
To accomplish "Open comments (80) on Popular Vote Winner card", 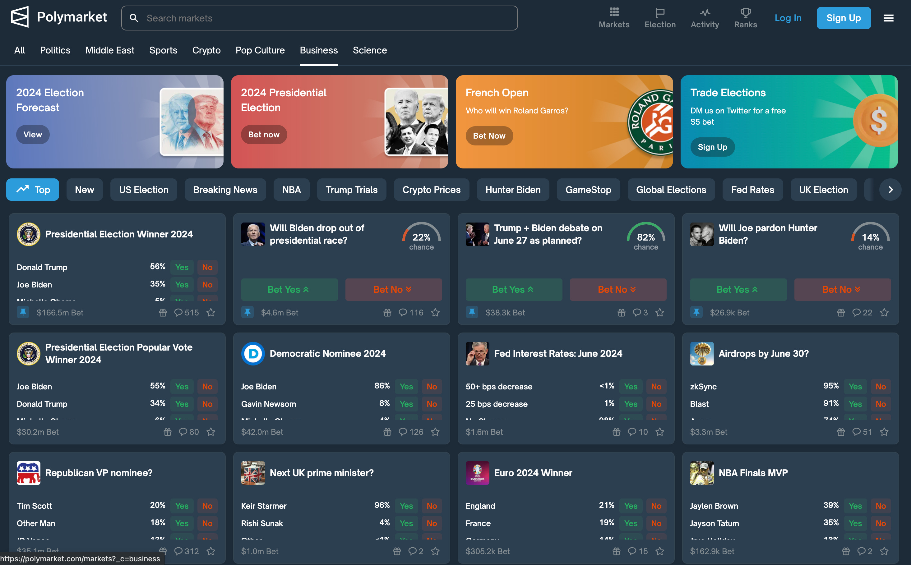I will pyautogui.click(x=189, y=432).
